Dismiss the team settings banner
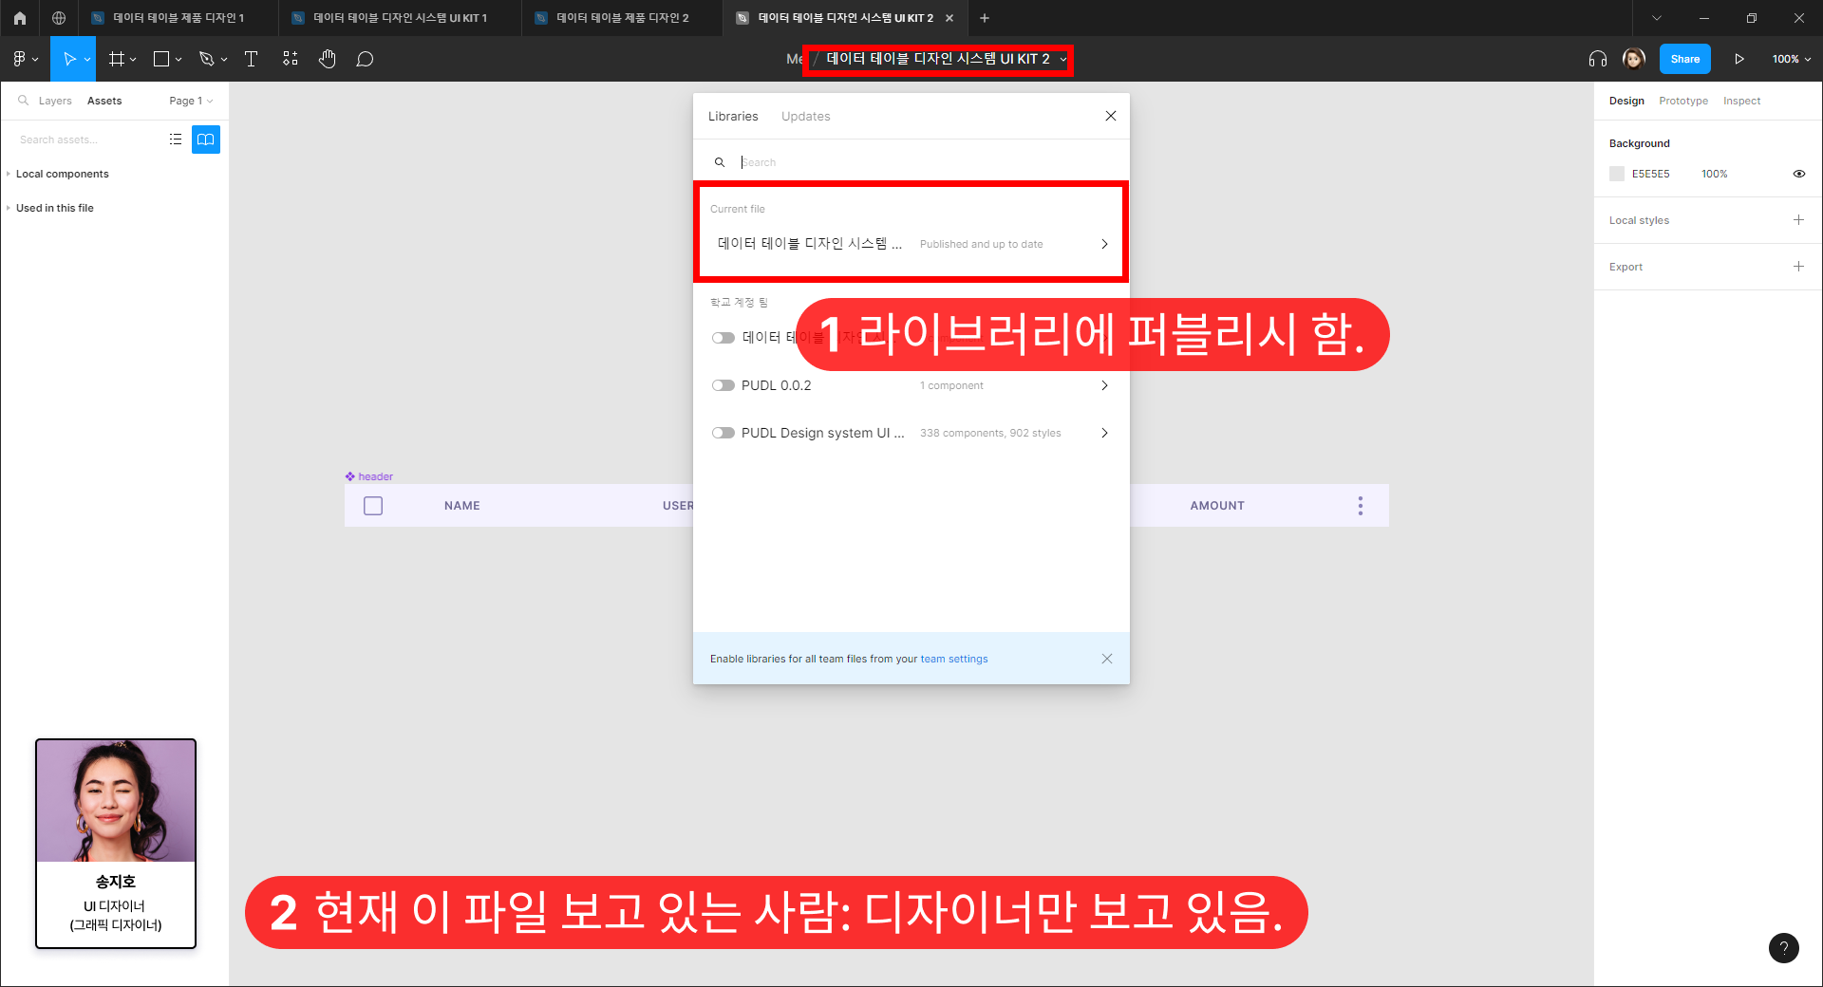The height and width of the screenshot is (987, 1823). point(1107,659)
